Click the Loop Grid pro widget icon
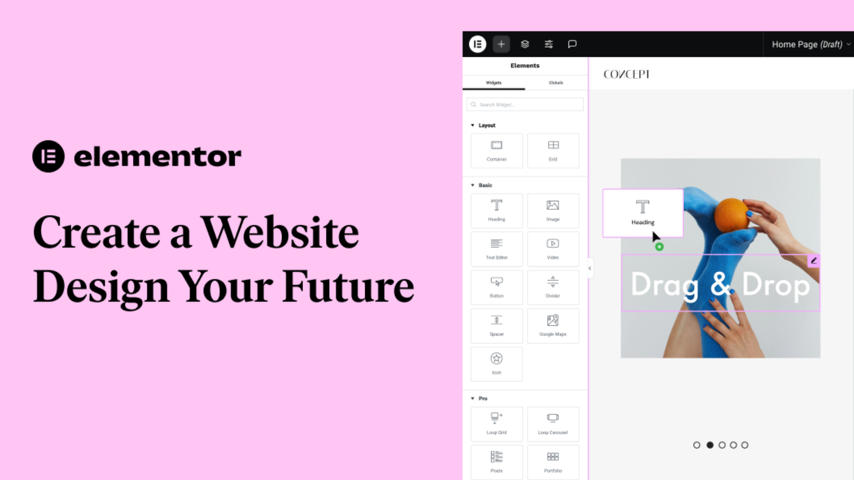Viewport: 854px width, 480px height. tap(496, 422)
